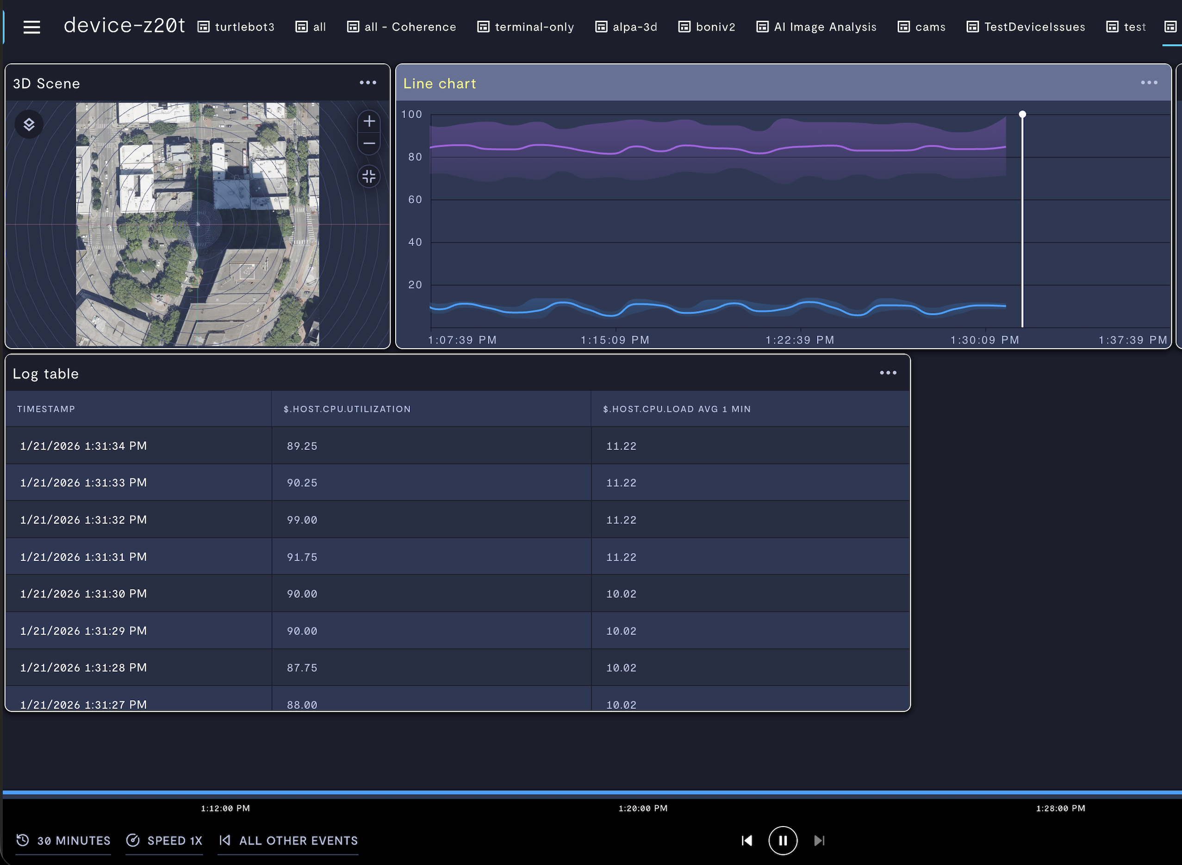Open the Log table panel options menu
This screenshot has height=865, width=1182.
point(888,373)
